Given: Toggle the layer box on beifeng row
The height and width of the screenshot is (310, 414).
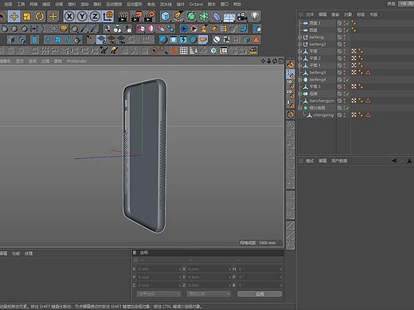Looking at the screenshot, I should click(339, 37).
